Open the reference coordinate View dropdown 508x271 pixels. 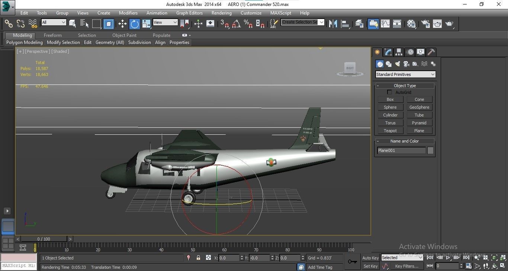[x=165, y=22]
